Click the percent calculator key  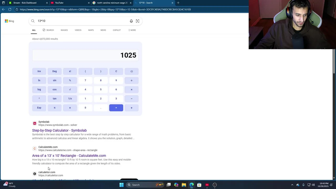click(70, 80)
